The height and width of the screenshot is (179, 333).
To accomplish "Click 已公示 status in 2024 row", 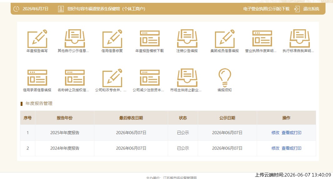I will [183, 148].
